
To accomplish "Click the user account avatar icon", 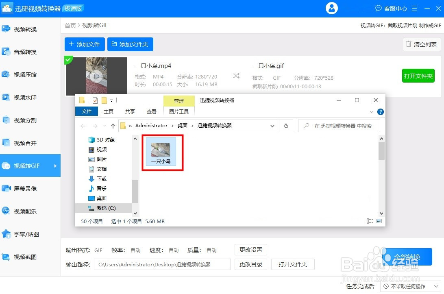I will pyautogui.click(x=332, y=8).
